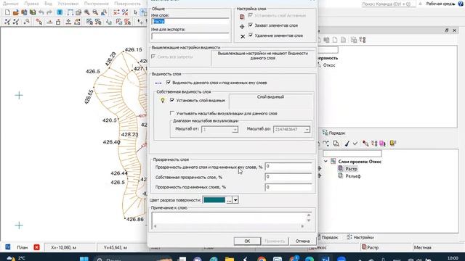The height and width of the screenshot is (261, 465).
Task: Click the 'Собственная прозрачность слоя' field
Action: [x=288, y=177]
